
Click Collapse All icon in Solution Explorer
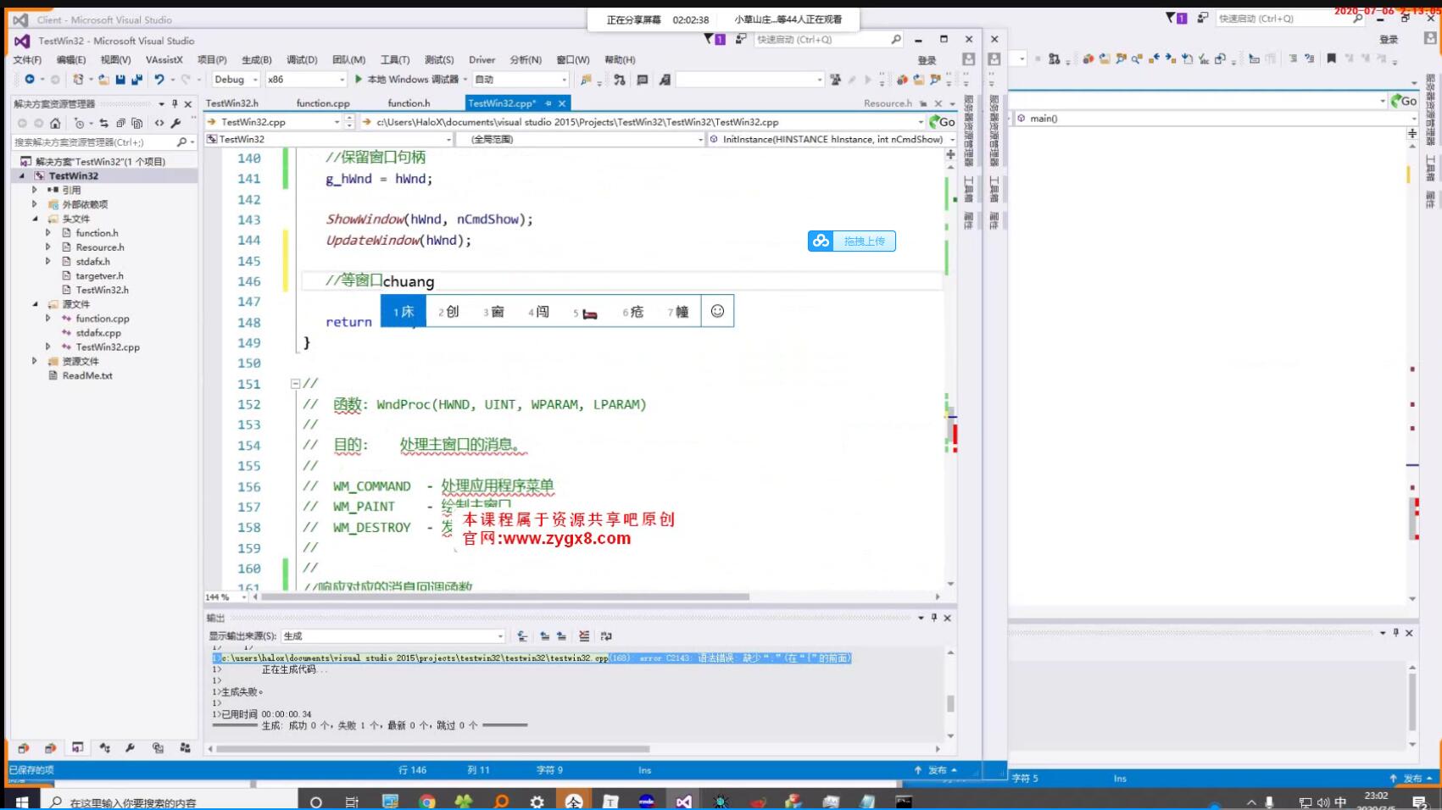[x=120, y=123]
